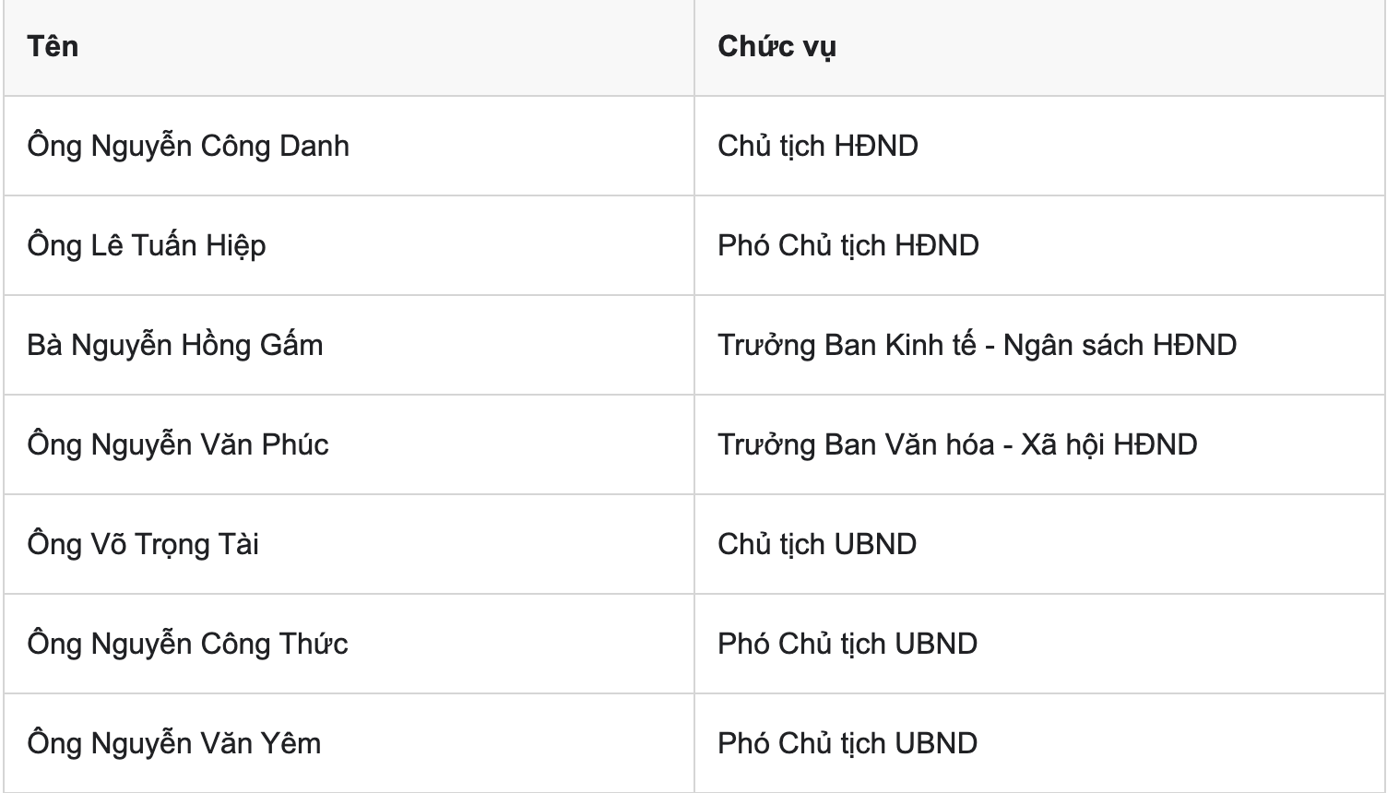Click the word 'Danh' in first row
1387x793 pixels.
(314, 146)
